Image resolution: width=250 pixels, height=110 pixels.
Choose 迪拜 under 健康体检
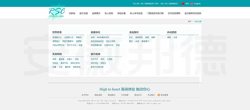pyautogui.click(x=92, y=37)
